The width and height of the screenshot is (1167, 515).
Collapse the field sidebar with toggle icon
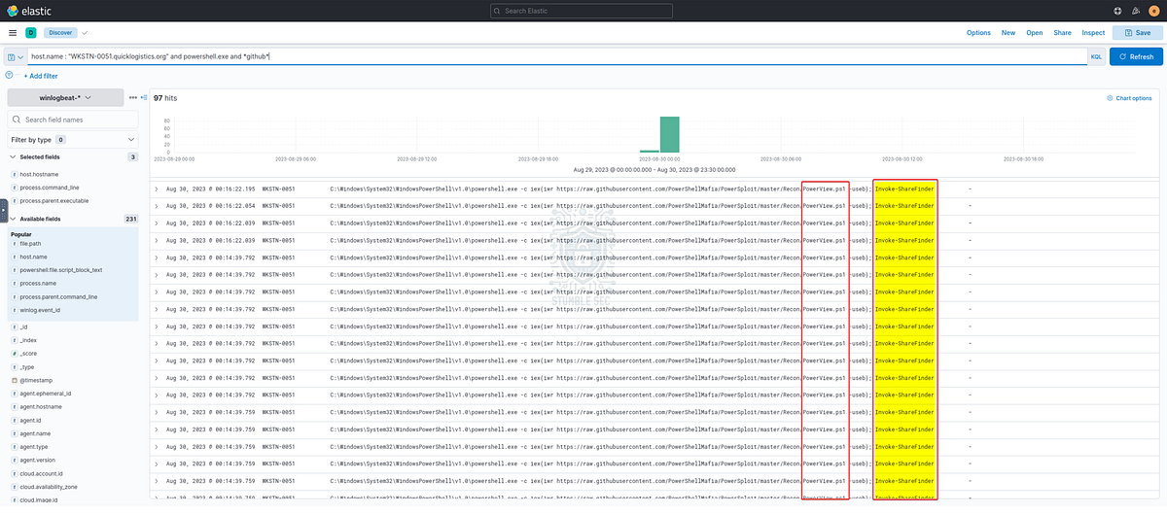click(145, 98)
